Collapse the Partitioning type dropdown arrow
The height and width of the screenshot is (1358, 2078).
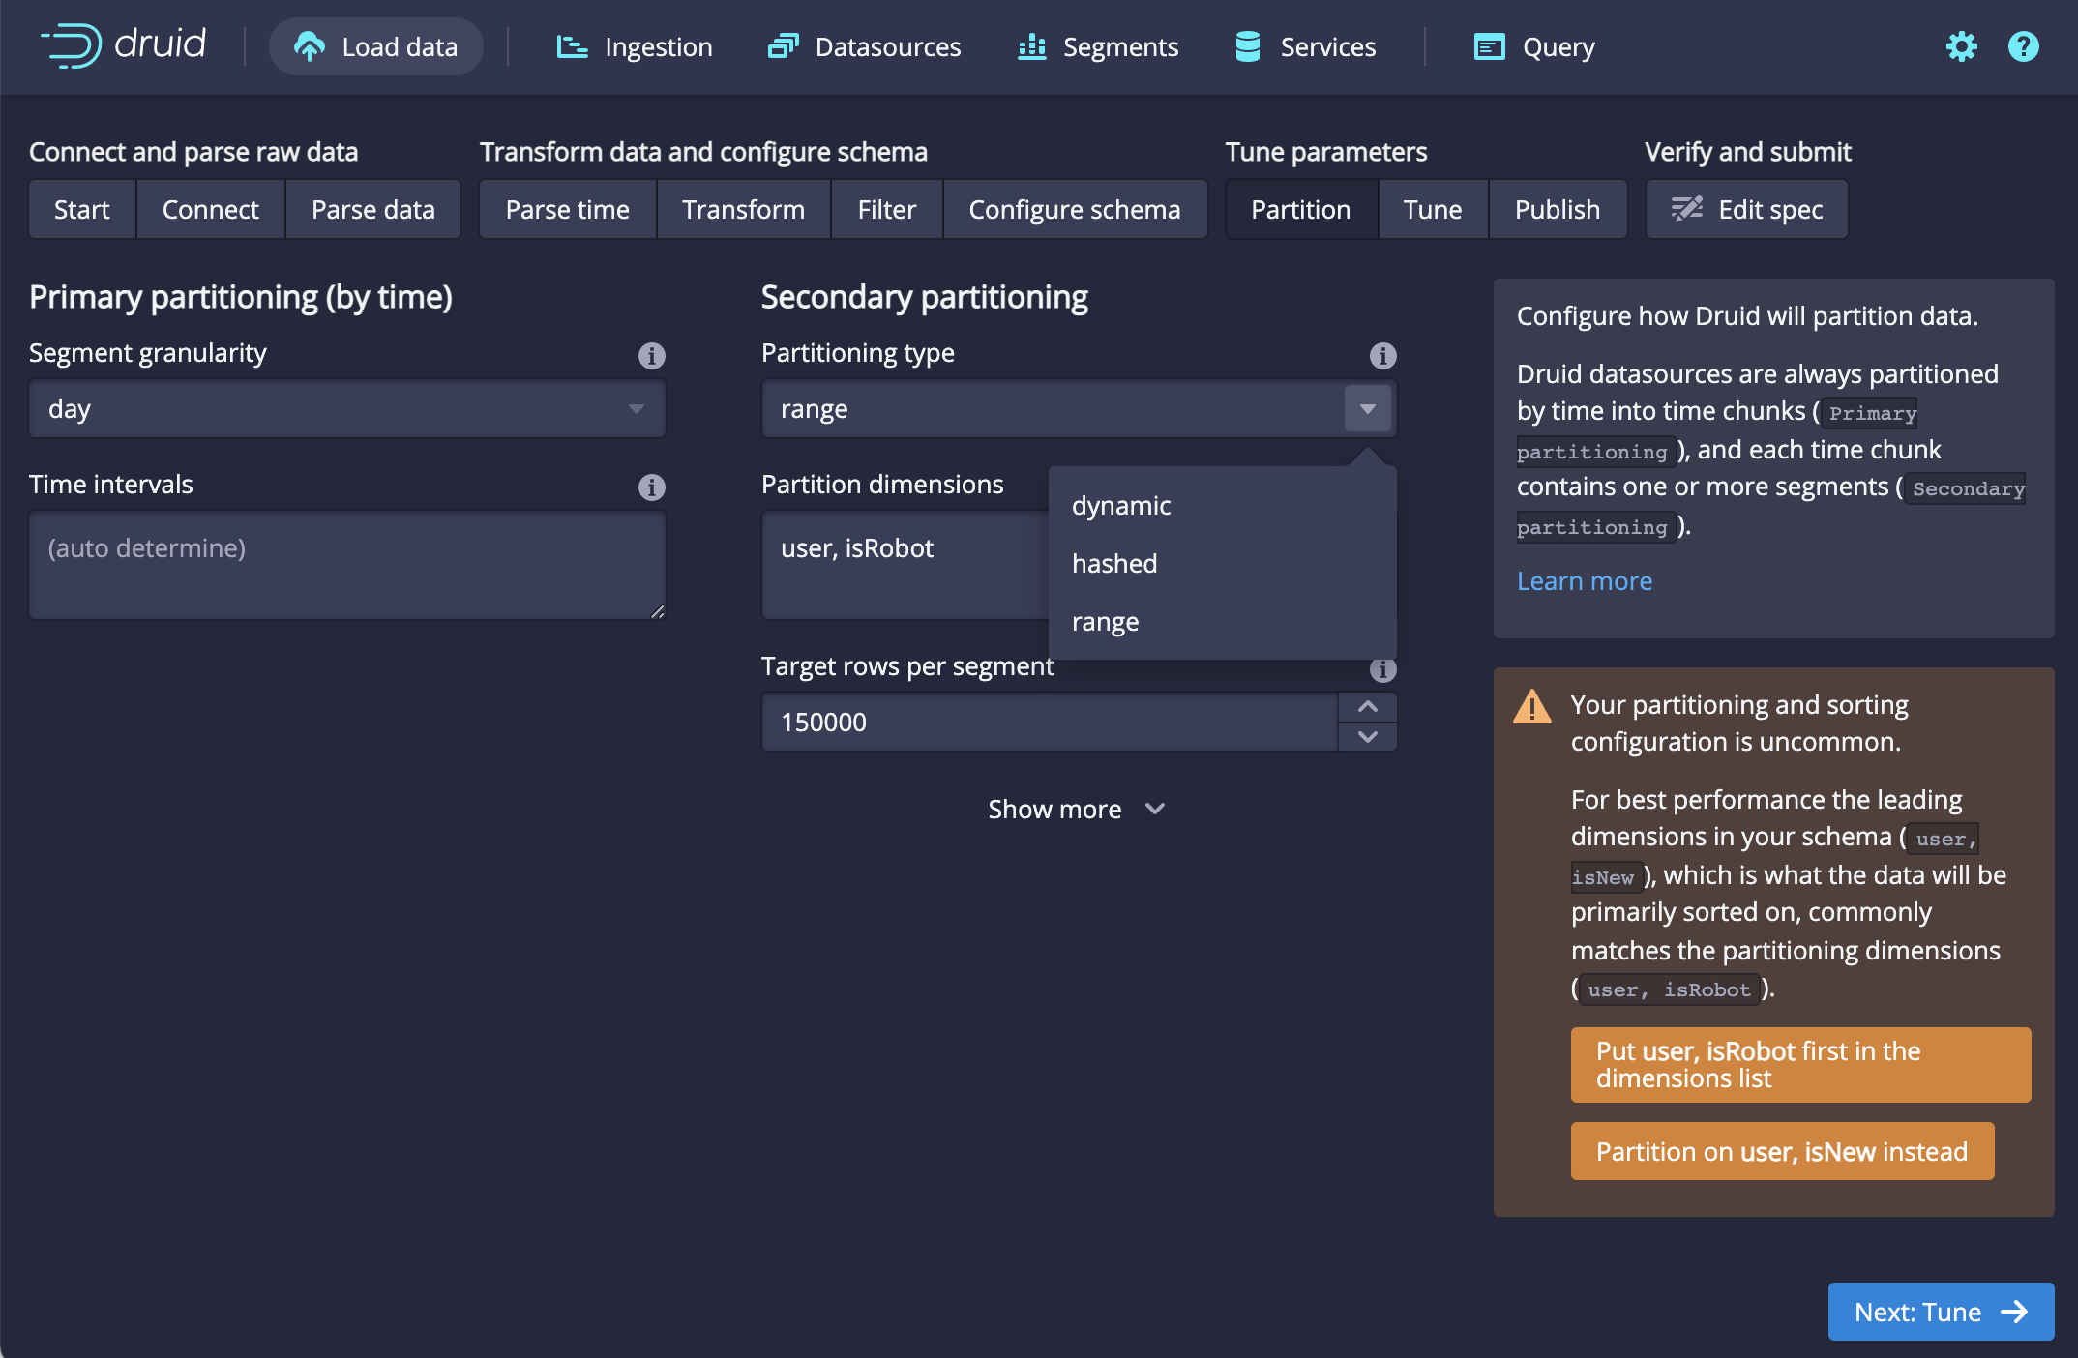[x=1367, y=409]
